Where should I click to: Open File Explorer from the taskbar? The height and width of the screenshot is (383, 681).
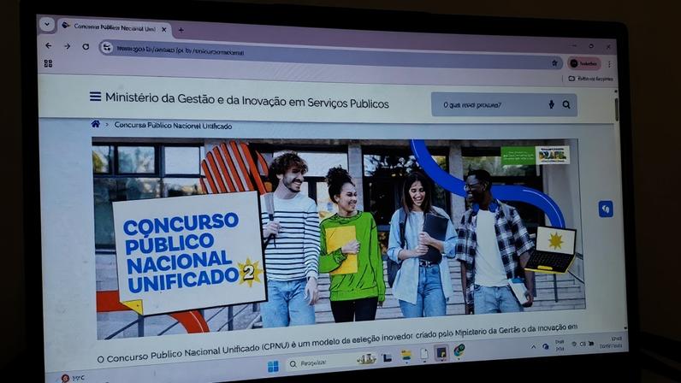406,355
